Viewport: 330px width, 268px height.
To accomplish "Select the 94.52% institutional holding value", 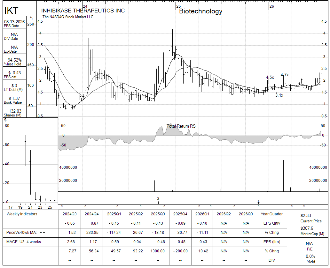I will [14, 60].
